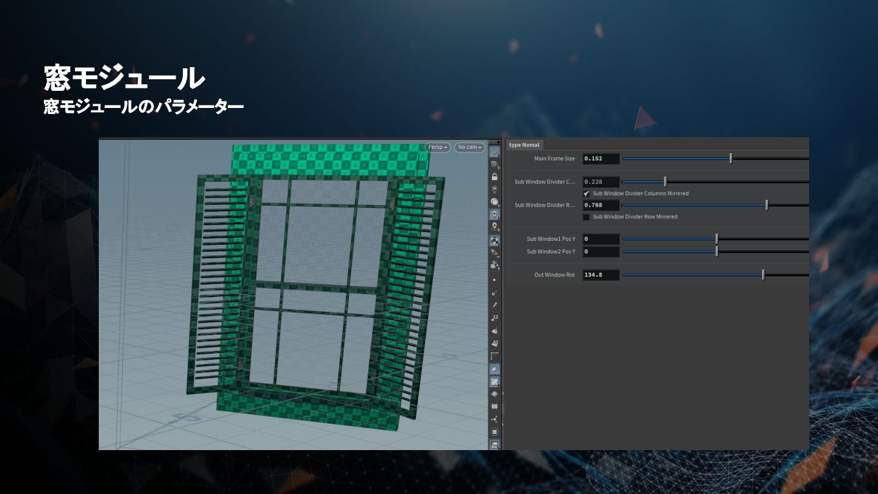Click the Sub Window Divider C... slider handle
The width and height of the screenshot is (878, 494).
[665, 182]
